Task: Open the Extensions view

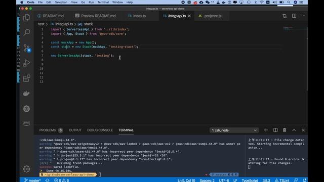Action: tap(26, 78)
